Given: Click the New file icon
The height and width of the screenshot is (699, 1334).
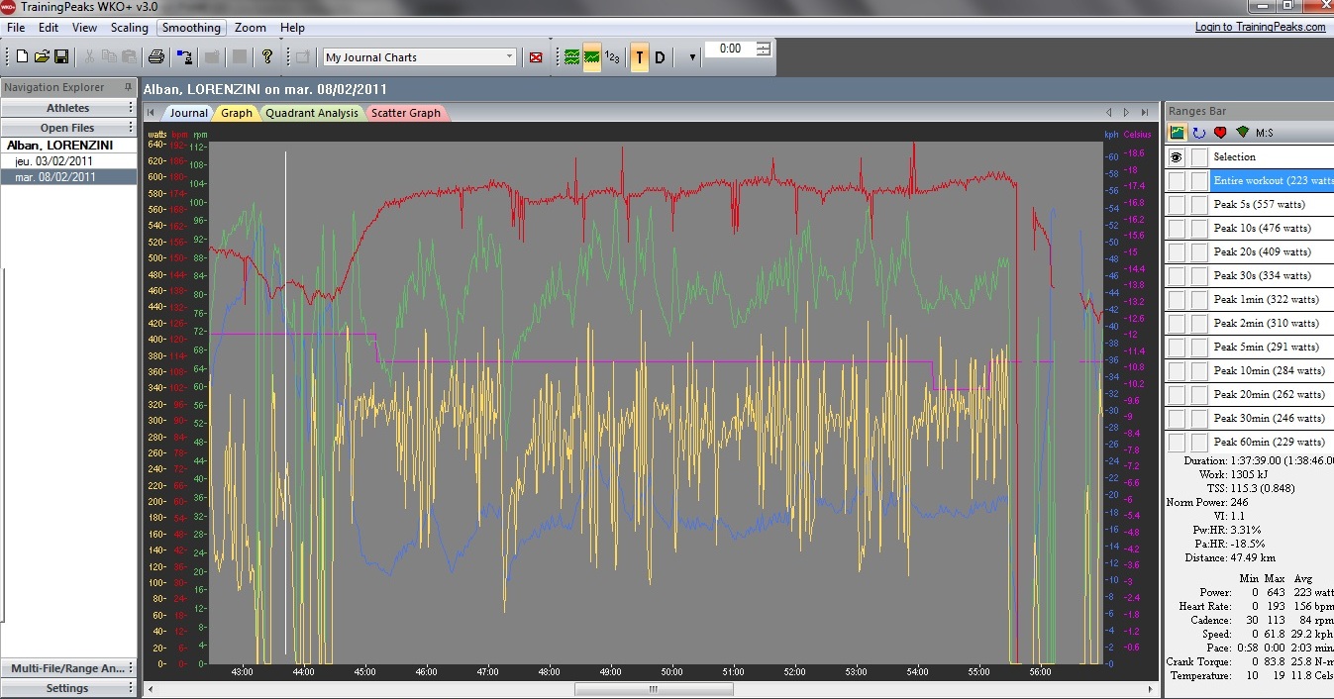Looking at the screenshot, I should (23, 57).
